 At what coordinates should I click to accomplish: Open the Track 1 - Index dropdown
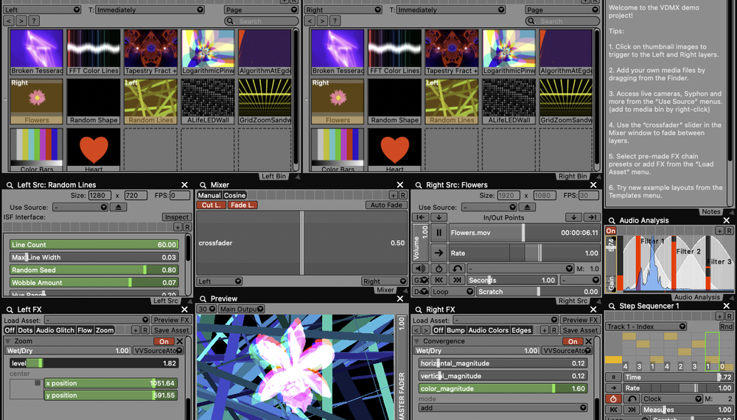pos(646,326)
